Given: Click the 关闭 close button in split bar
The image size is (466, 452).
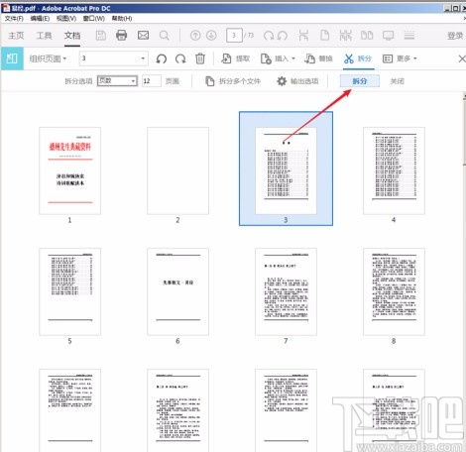Looking at the screenshot, I should (397, 81).
